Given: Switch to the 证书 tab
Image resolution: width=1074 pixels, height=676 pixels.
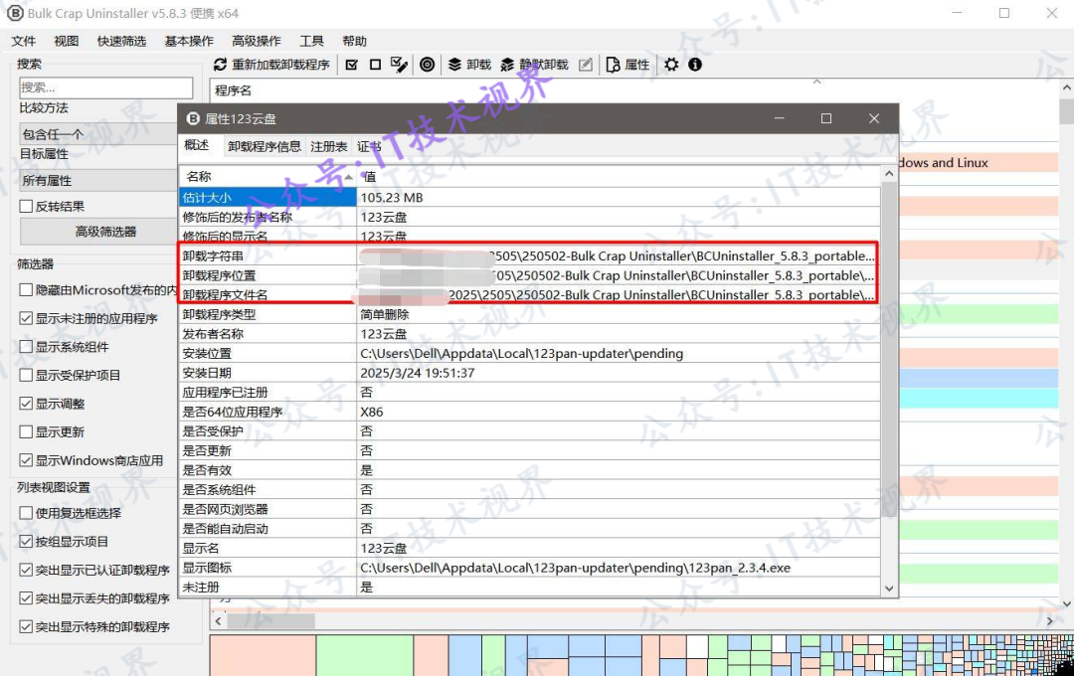Looking at the screenshot, I should pos(369,146).
